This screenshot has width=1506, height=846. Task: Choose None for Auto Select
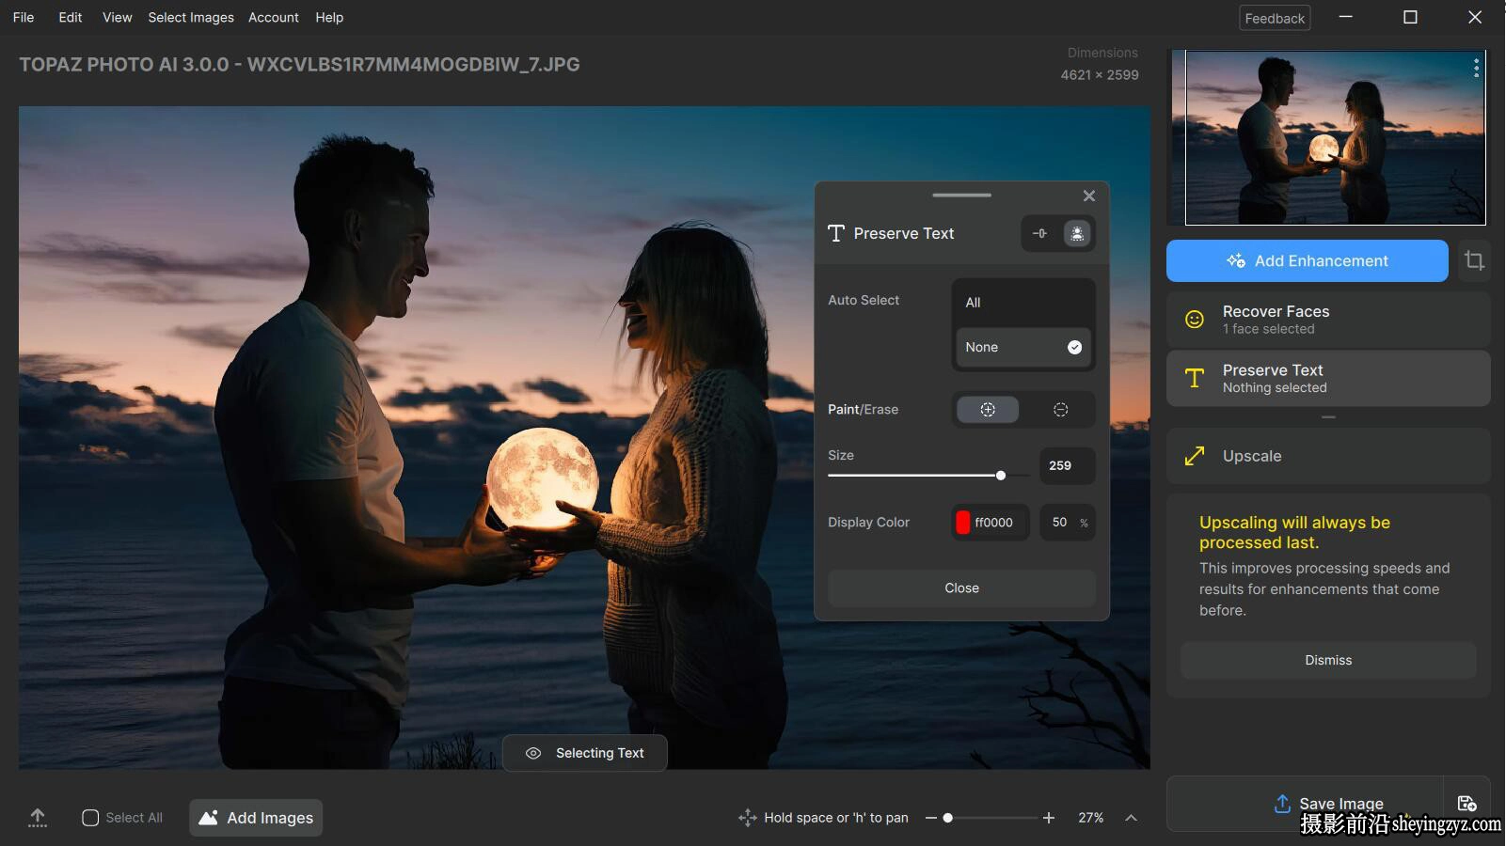pyautogui.click(x=1022, y=347)
